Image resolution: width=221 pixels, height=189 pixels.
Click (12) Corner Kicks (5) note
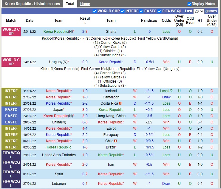tap(110, 43)
